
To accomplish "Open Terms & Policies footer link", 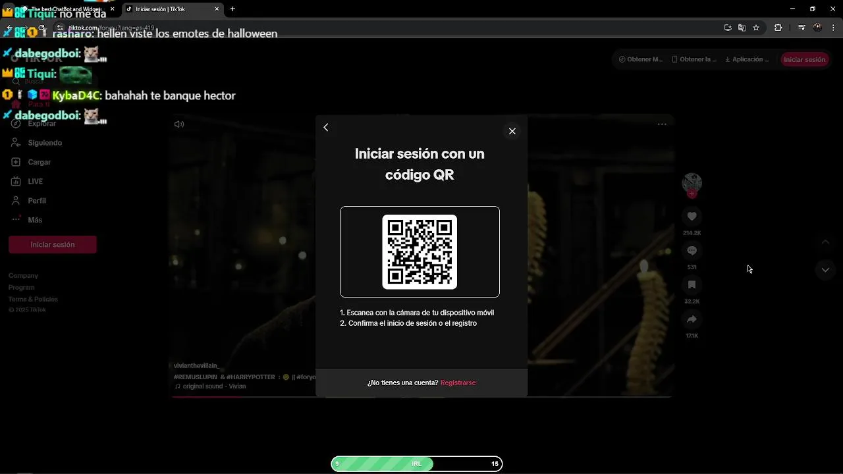I will (33, 300).
